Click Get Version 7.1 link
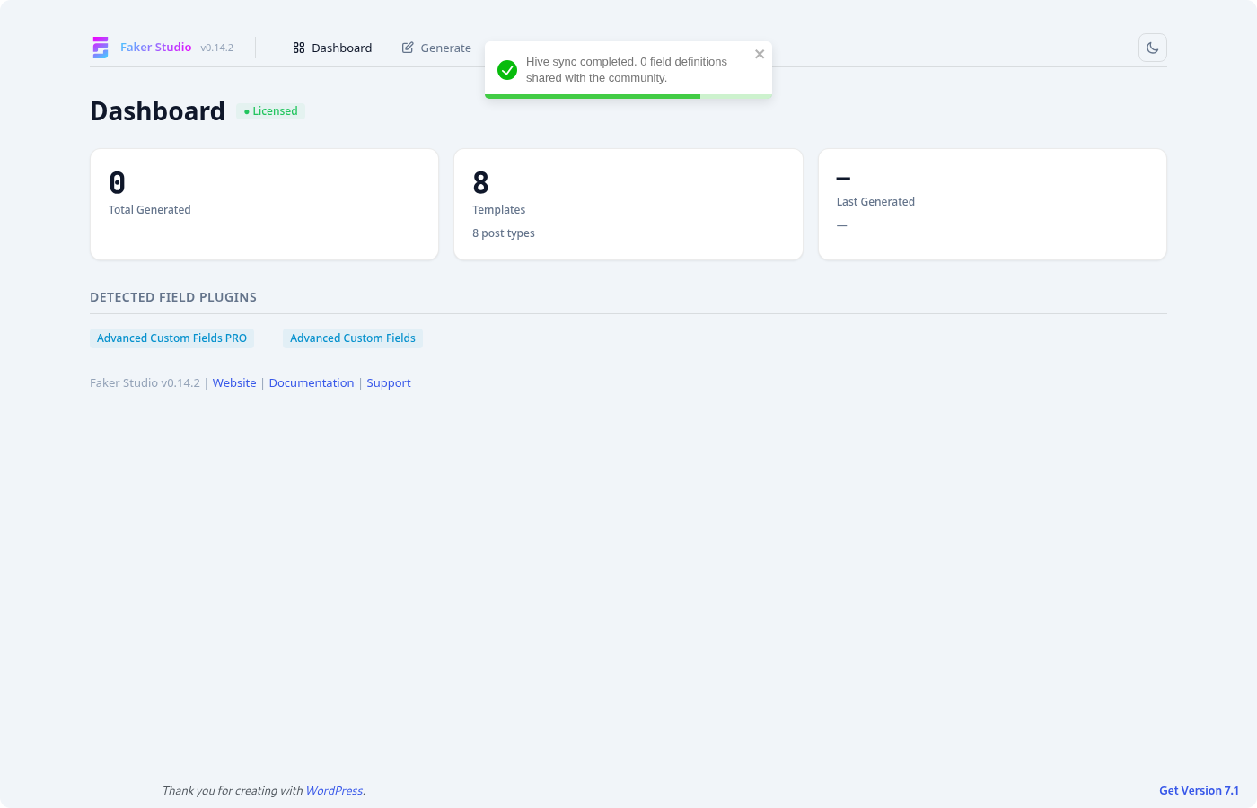Viewport: 1257px width, 808px height. pos(1199,791)
